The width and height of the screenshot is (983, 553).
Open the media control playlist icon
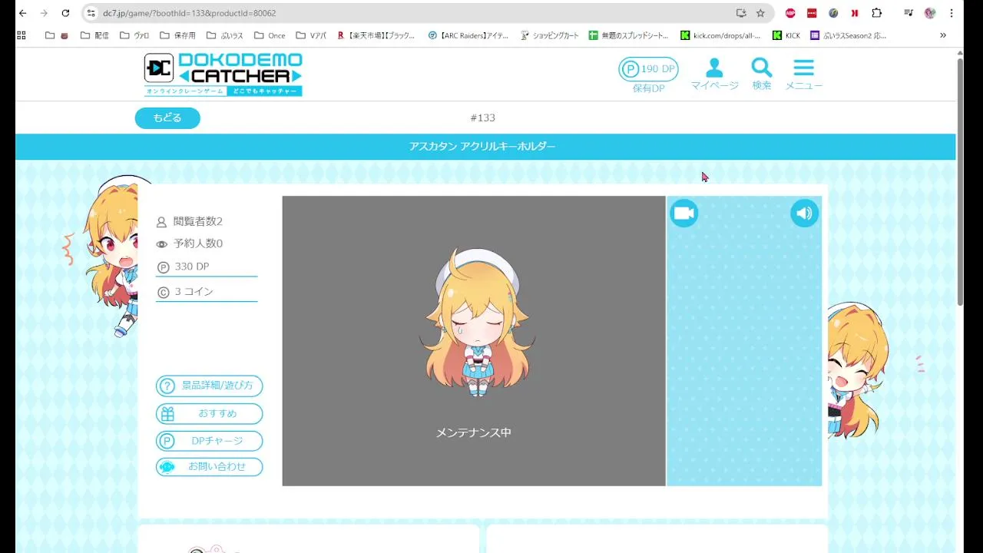(x=909, y=13)
